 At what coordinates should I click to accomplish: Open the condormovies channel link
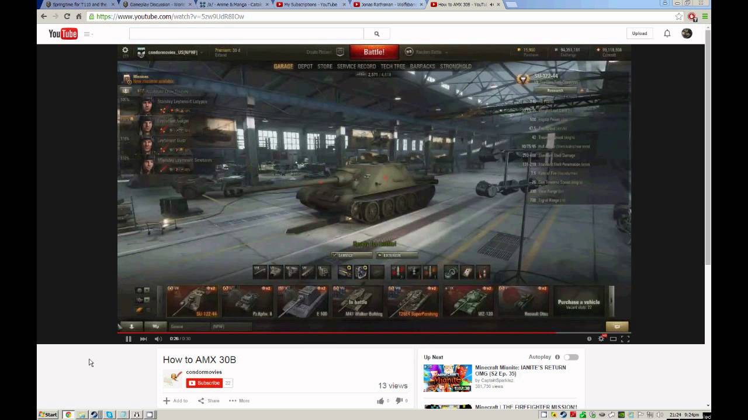tap(204, 372)
